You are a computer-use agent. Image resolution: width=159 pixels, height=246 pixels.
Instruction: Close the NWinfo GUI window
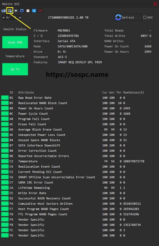point(155,4)
